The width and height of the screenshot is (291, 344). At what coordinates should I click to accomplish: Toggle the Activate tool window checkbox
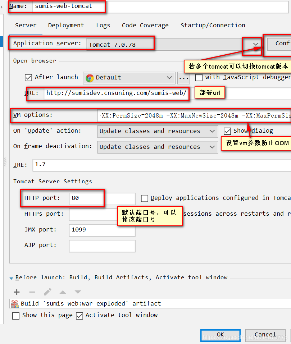click(79, 316)
